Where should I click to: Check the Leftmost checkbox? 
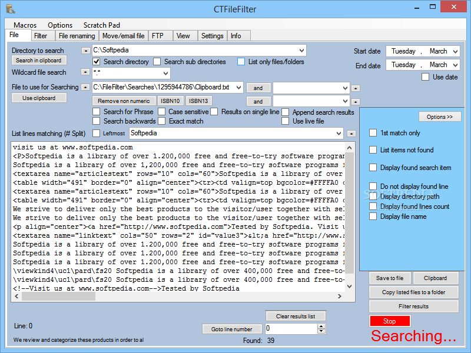[97, 134]
